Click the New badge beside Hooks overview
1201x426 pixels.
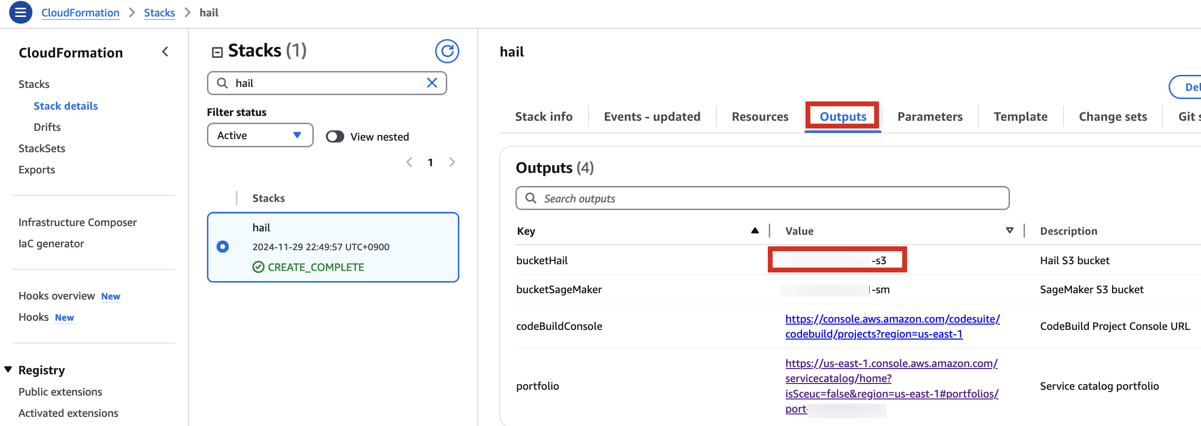pyautogui.click(x=111, y=296)
